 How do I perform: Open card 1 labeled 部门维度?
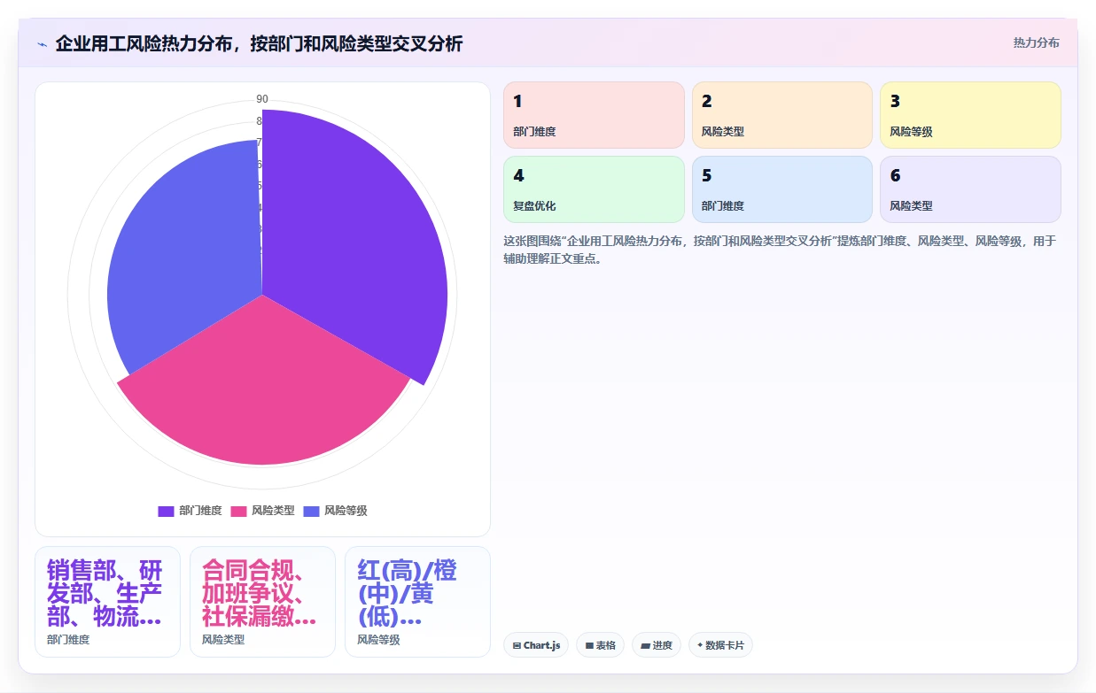(x=594, y=115)
